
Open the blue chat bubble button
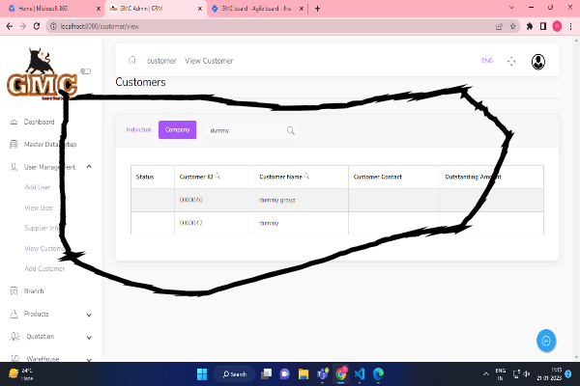(546, 341)
